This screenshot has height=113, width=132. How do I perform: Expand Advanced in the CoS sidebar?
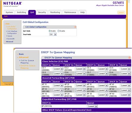tap(10, 42)
